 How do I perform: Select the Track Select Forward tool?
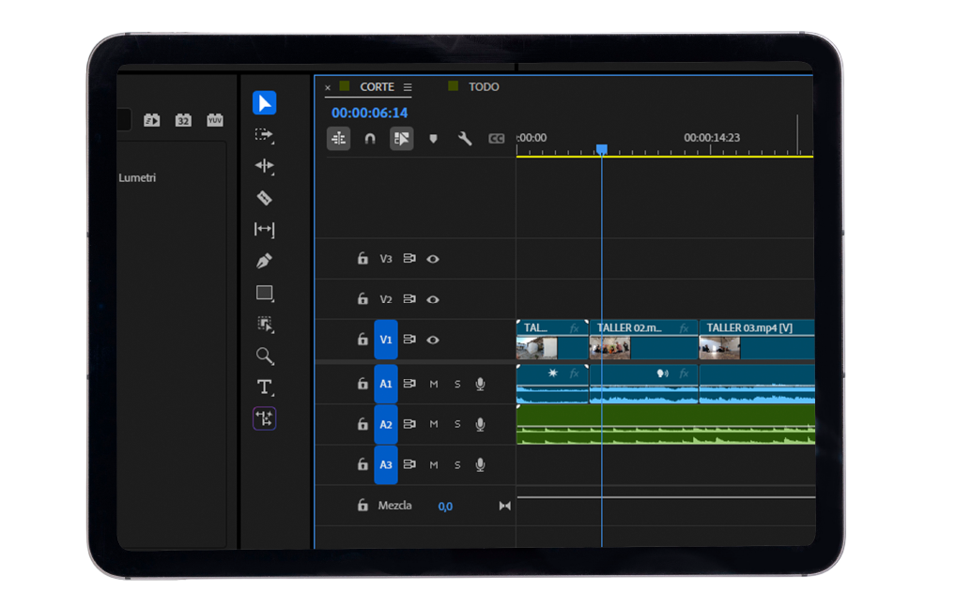tap(264, 135)
